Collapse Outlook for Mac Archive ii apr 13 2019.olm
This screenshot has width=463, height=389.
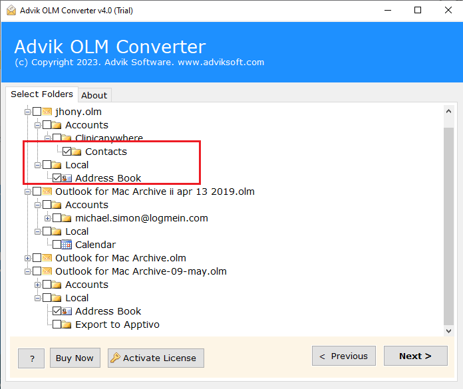click(27, 192)
